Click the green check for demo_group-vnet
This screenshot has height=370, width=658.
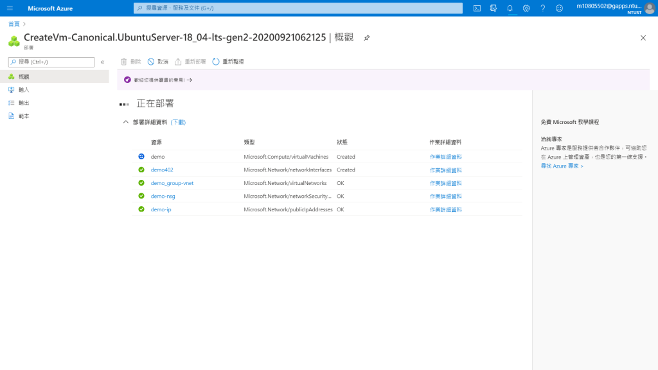[141, 183]
